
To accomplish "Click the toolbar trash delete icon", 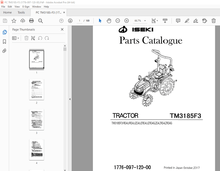I will pyautogui.click(x=214, y=21).
